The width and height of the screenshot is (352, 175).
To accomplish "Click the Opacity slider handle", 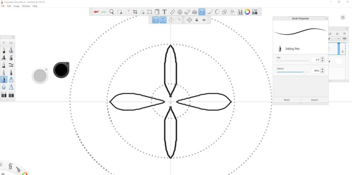I will [x=305, y=72].
